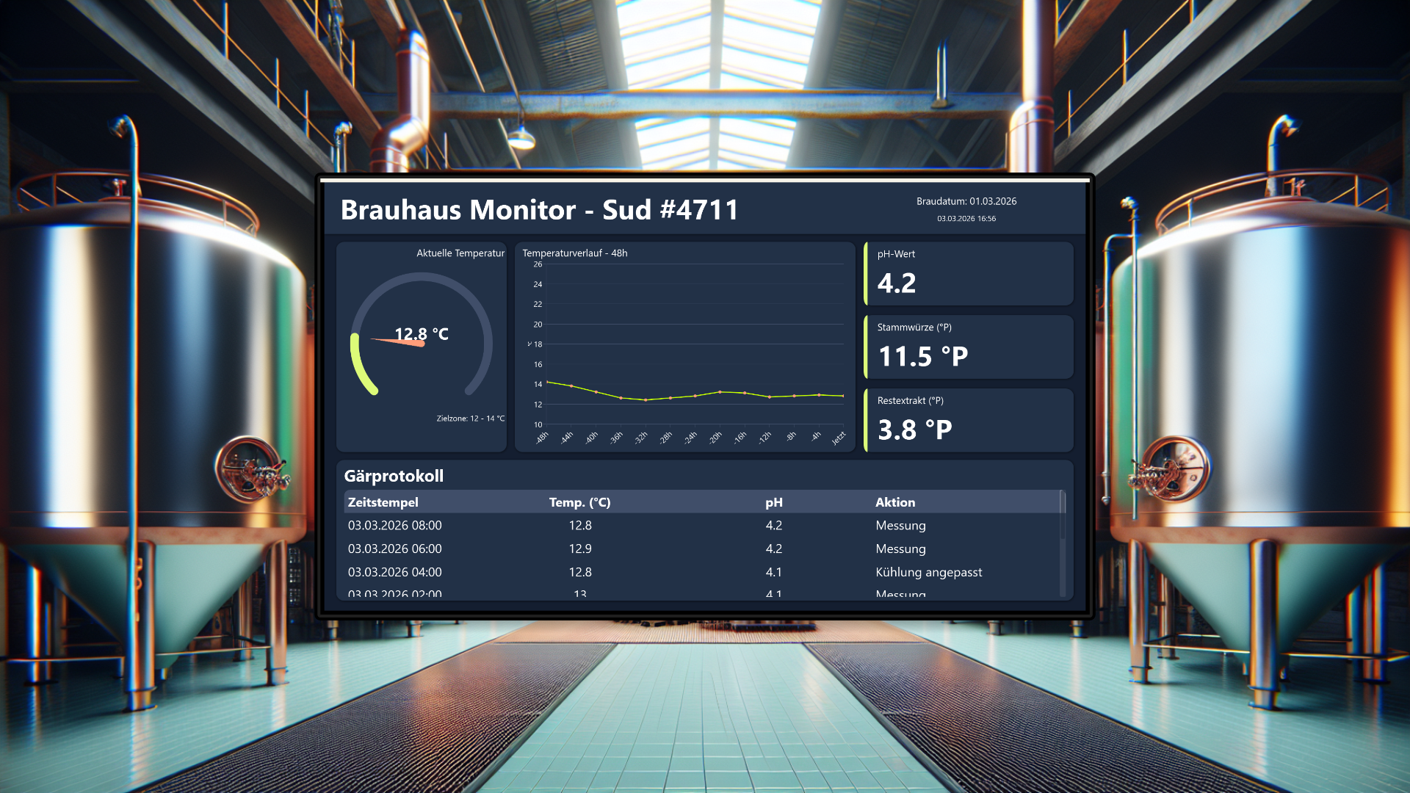Open the Stammwürze (°P) card
The height and width of the screenshot is (793, 1410).
tap(968, 347)
